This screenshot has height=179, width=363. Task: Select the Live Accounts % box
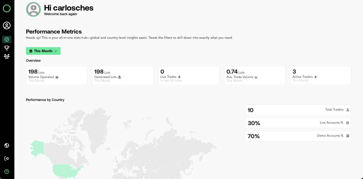tap(298, 123)
